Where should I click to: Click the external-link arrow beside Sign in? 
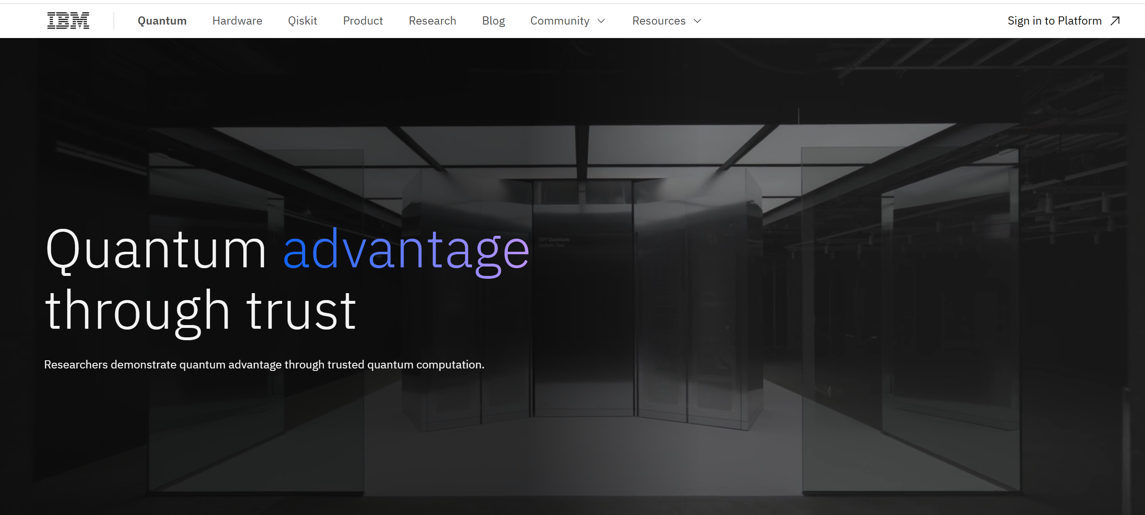tap(1115, 21)
